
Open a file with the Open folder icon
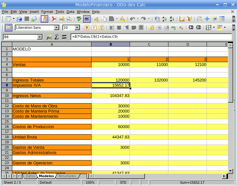point(19,19)
